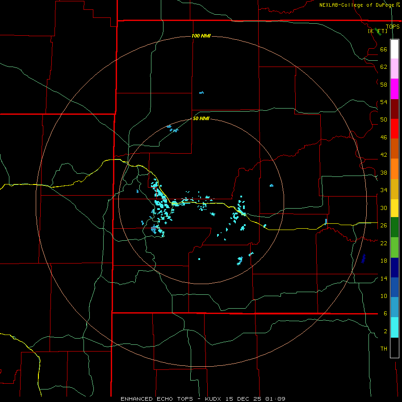This screenshot has width=402, height=402.
Task: Click the magenta 58 kft legend swatch
Action: (394, 89)
